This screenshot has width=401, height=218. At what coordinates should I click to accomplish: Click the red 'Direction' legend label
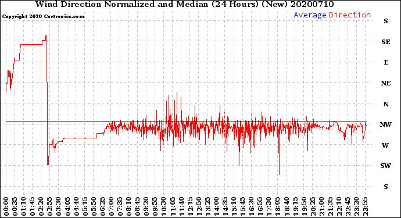(350, 15)
